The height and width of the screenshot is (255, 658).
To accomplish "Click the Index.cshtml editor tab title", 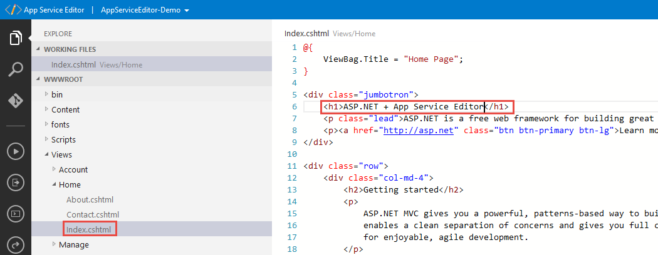I will click(307, 34).
